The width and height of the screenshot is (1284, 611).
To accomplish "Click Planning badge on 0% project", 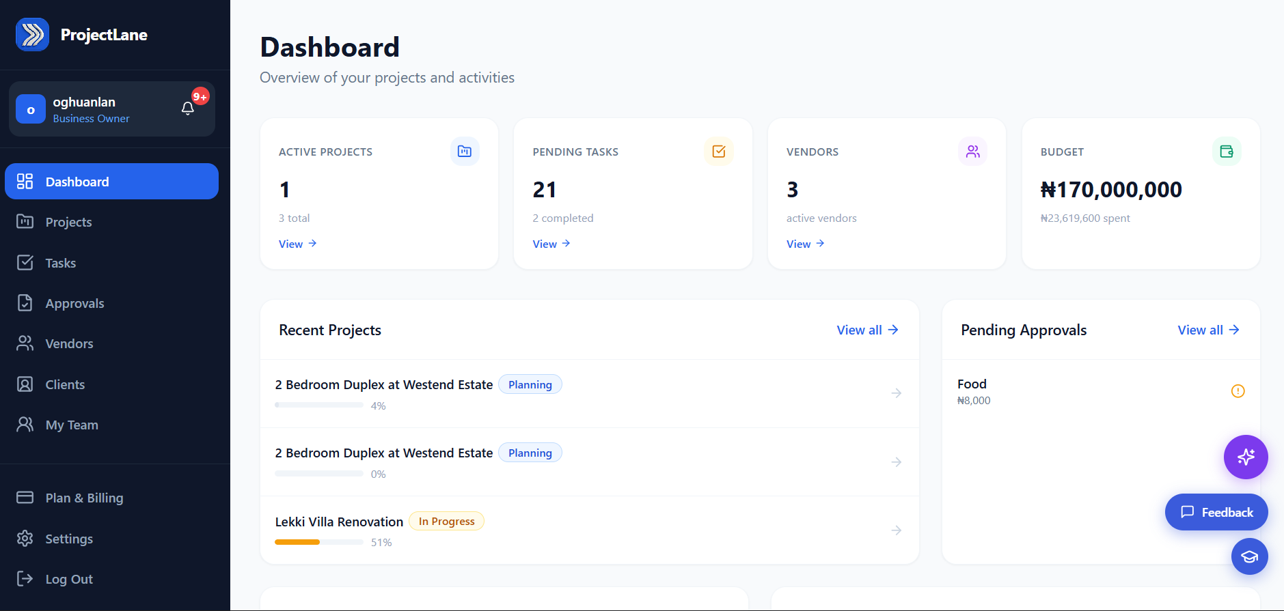I will [530, 453].
